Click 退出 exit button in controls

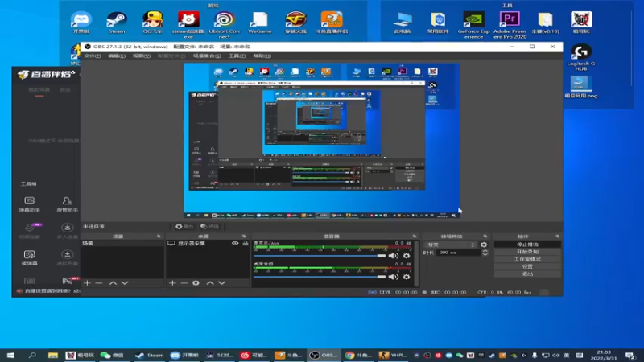tap(527, 274)
